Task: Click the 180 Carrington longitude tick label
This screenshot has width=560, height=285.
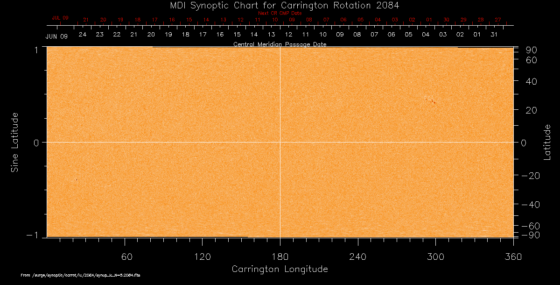Action: click(280, 256)
